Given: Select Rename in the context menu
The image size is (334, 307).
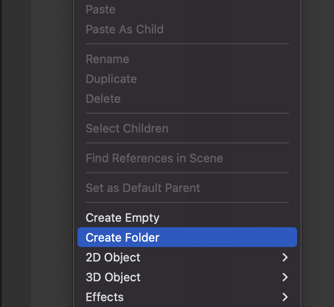Looking at the screenshot, I should pos(107,59).
